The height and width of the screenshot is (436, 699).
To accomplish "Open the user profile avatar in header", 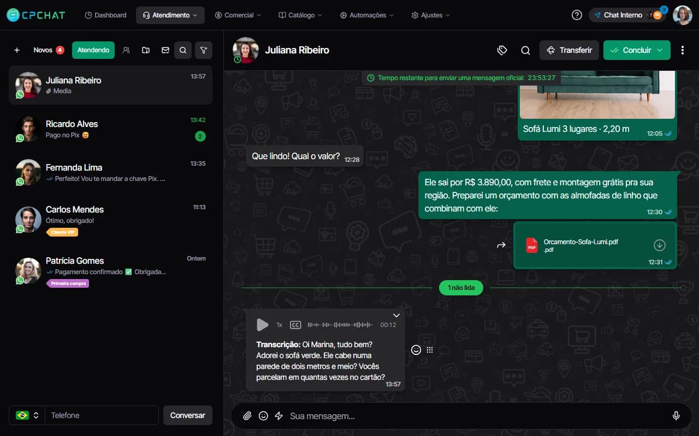I will pyautogui.click(x=683, y=15).
